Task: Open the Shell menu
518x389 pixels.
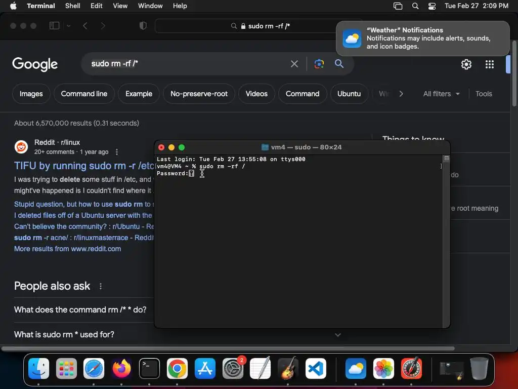Action: tap(73, 6)
